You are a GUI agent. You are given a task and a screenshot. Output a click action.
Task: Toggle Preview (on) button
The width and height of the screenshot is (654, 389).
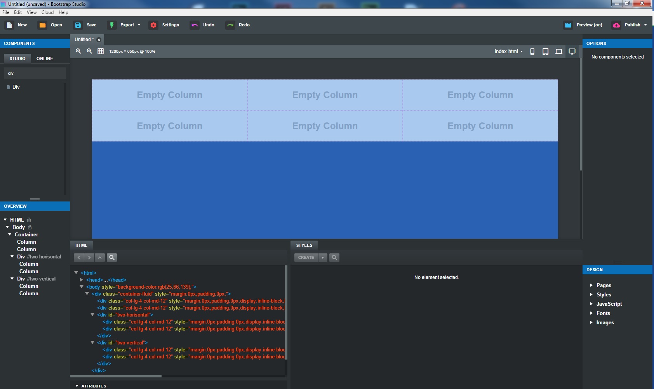(x=583, y=25)
